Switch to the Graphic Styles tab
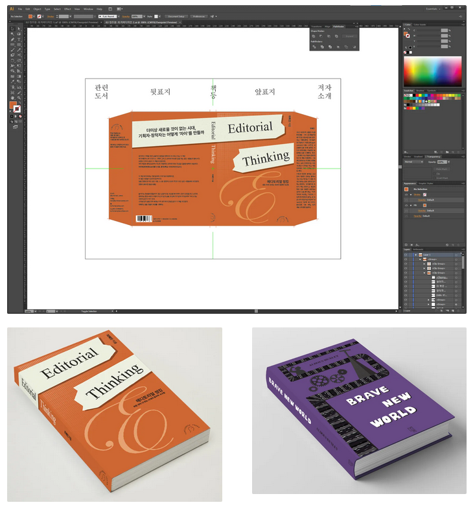The width and height of the screenshot is (475, 507). [426, 183]
